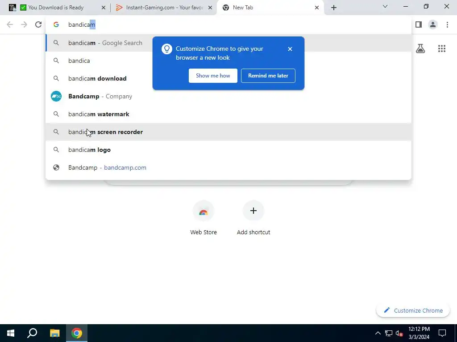457x342 pixels.
Task: Choose the bandicam logo suggestion
Action: (x=228, y=150)
